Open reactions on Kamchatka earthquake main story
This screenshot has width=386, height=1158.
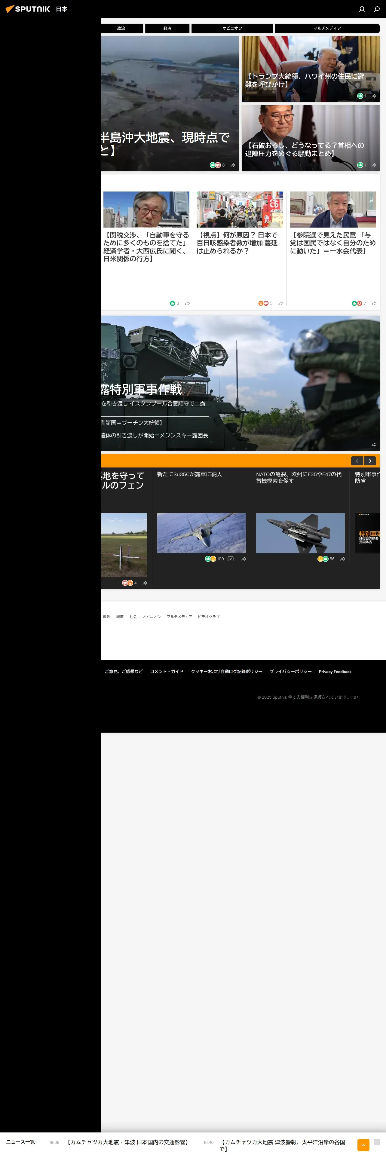point(217,165)
